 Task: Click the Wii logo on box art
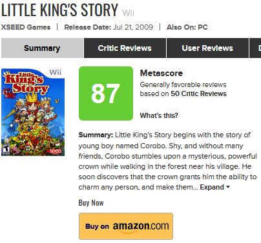pos(56,72)
